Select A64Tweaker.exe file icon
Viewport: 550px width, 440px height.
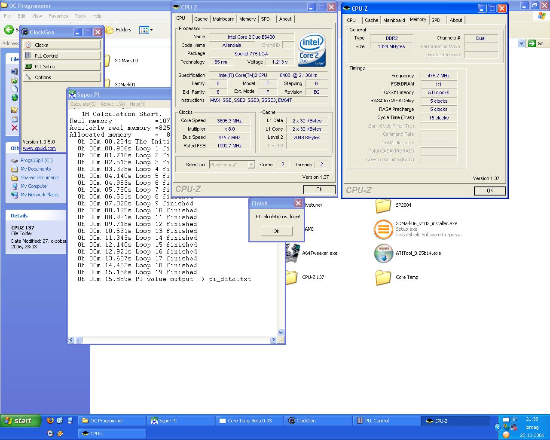tap(293, 253)
